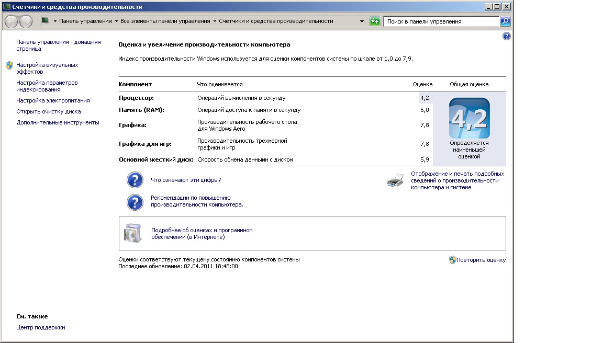This screenshot has height=343, width=603.
Task: Click 'Отображение и печать подробных сведений' link
Action: pyautogui.click(x=457, y=180)
